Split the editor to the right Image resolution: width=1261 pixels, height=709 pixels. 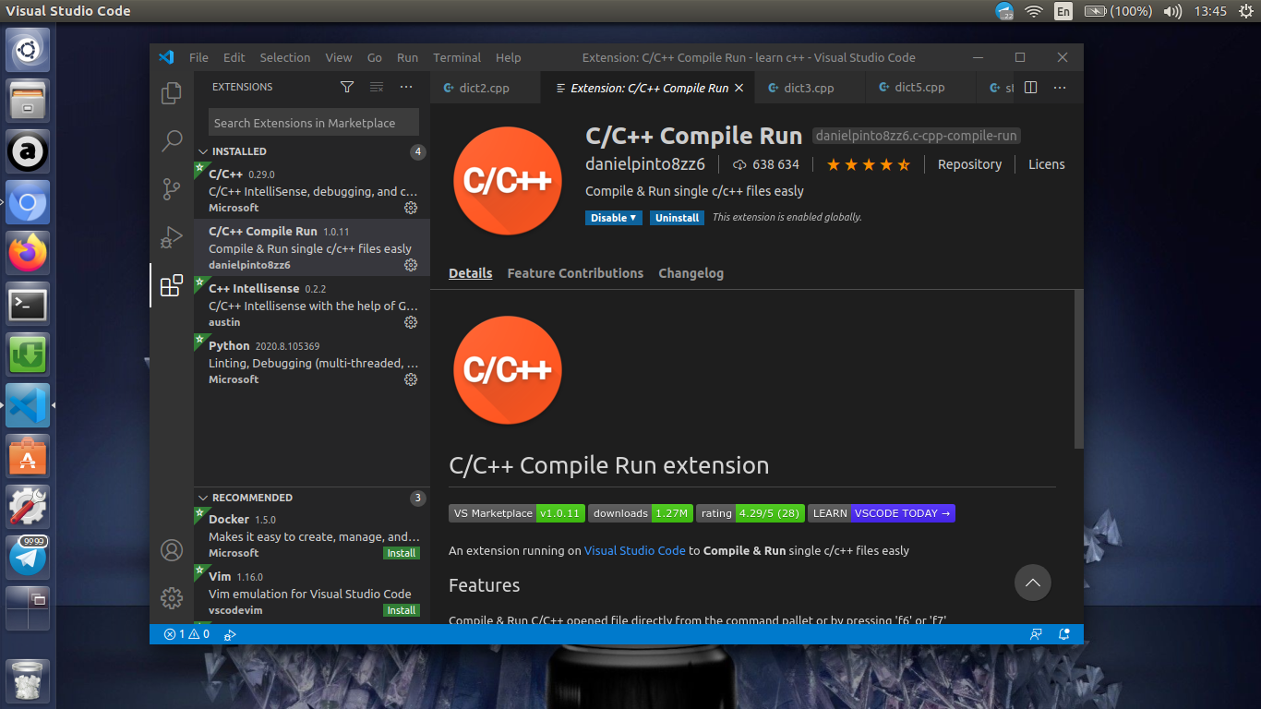coord(1031,88)
